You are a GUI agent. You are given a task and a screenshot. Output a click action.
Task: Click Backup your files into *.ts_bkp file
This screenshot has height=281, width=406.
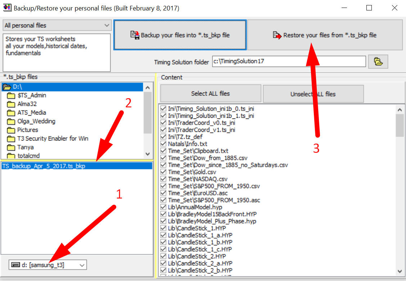point(180,35)
